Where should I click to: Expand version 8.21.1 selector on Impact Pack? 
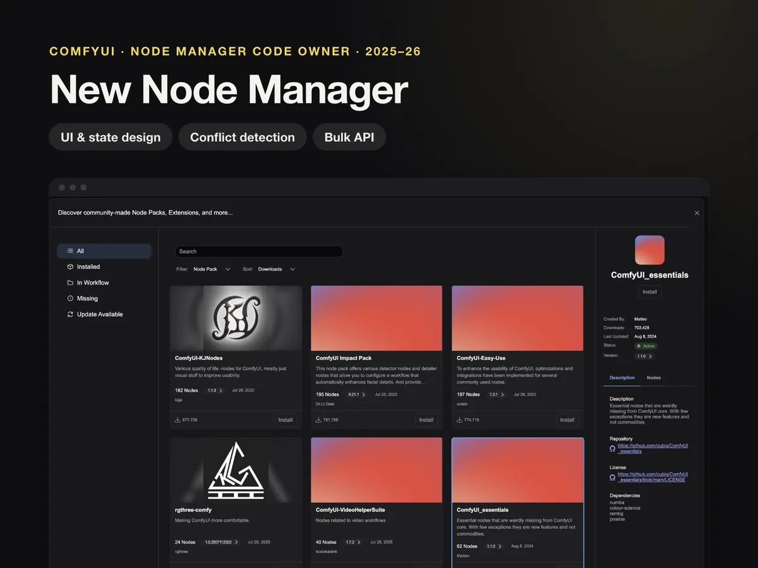[357, 394]
